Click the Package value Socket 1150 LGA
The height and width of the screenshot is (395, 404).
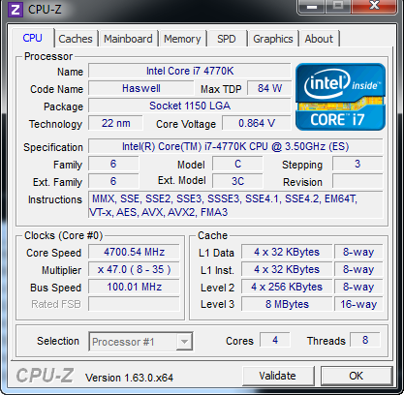coord(190,106)
